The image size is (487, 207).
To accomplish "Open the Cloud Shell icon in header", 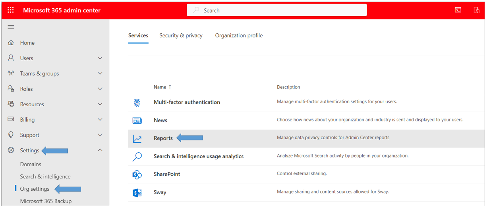I will (x=458, y=10).
